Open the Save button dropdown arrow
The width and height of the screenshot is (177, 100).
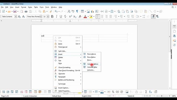[x=18, y=11]
